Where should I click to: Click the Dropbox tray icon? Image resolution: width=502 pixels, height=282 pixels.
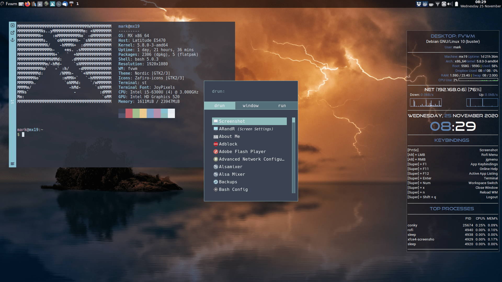point(419,4)
